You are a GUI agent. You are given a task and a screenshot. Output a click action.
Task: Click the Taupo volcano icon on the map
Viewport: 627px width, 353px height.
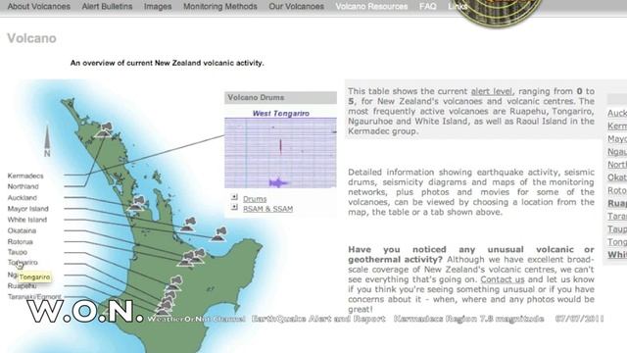pos(174,283)
